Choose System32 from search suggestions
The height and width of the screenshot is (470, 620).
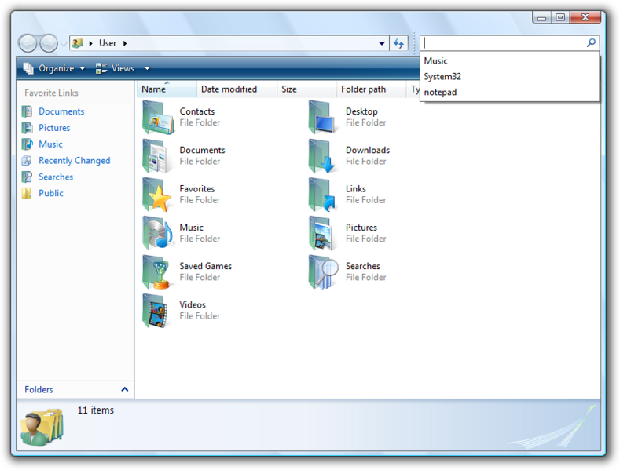[442, 77]
